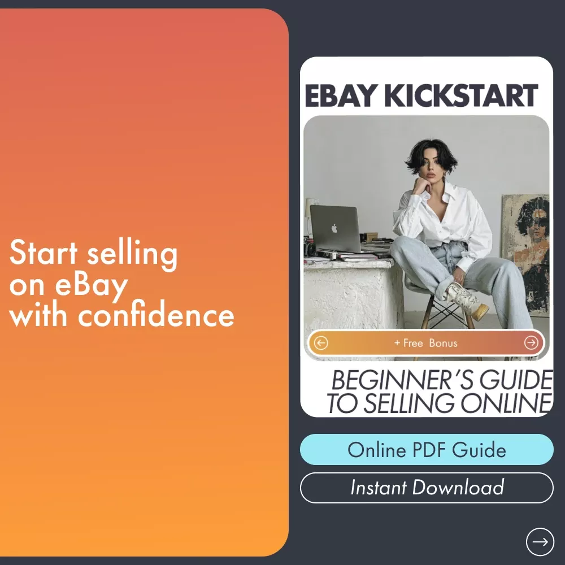The height and width of the screenshot is (565, 565).
Task: Select the EBAY KICKSTART title
Action: click(x=421, y=95)
